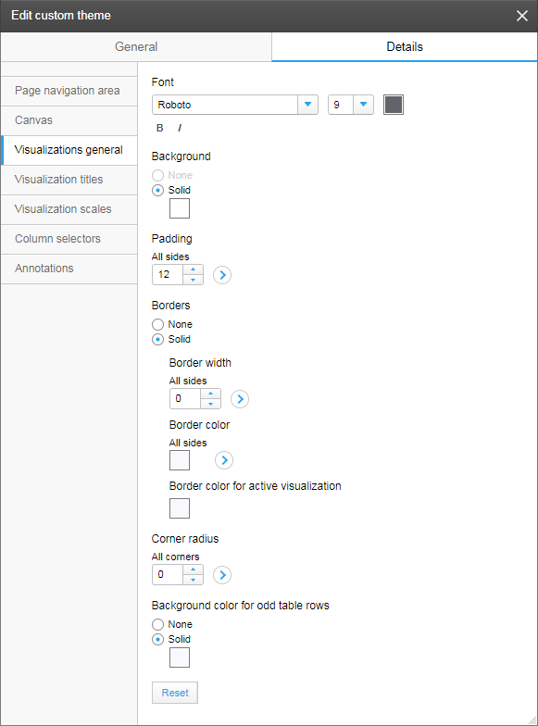Switch to the Details tab
The width and height of the screenshot is (538, 726).
405,46
